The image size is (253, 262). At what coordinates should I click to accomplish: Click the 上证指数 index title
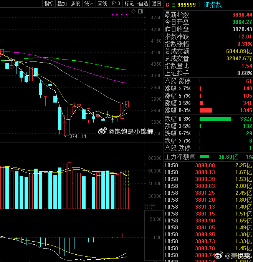coord(209,5)
